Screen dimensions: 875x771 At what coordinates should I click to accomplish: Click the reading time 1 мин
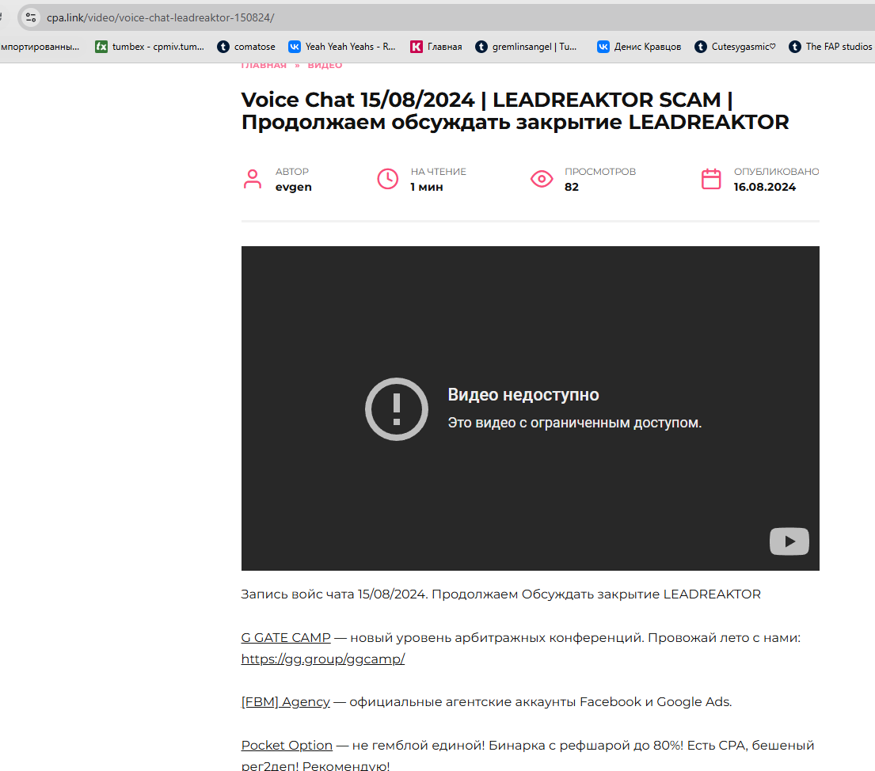tap(426, 187)
